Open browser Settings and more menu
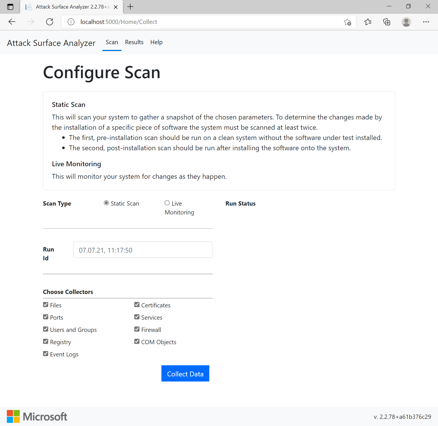This screenshot has width=438, height=426. click(x=426, y=22)
